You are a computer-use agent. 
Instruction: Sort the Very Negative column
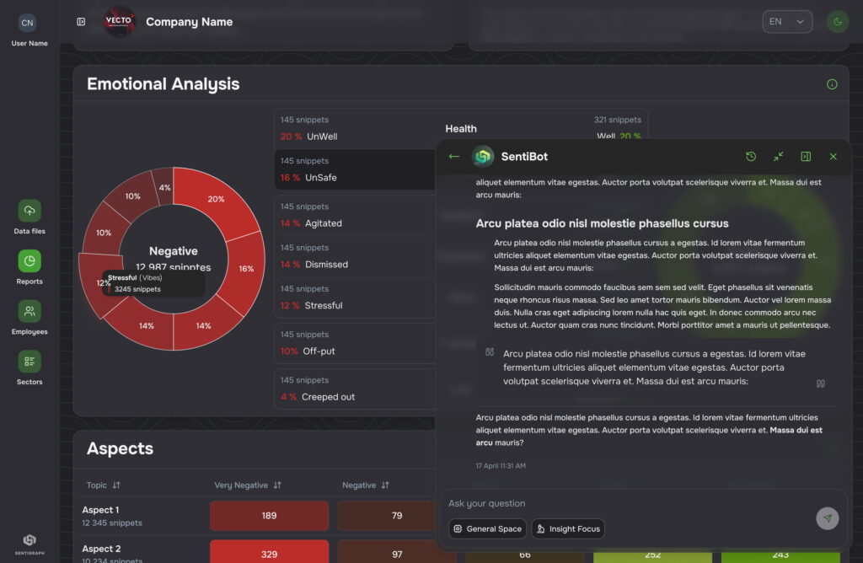pos(277,485)
